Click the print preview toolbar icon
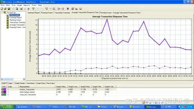This screenshot has width=194, height=109. pos(17,9)
